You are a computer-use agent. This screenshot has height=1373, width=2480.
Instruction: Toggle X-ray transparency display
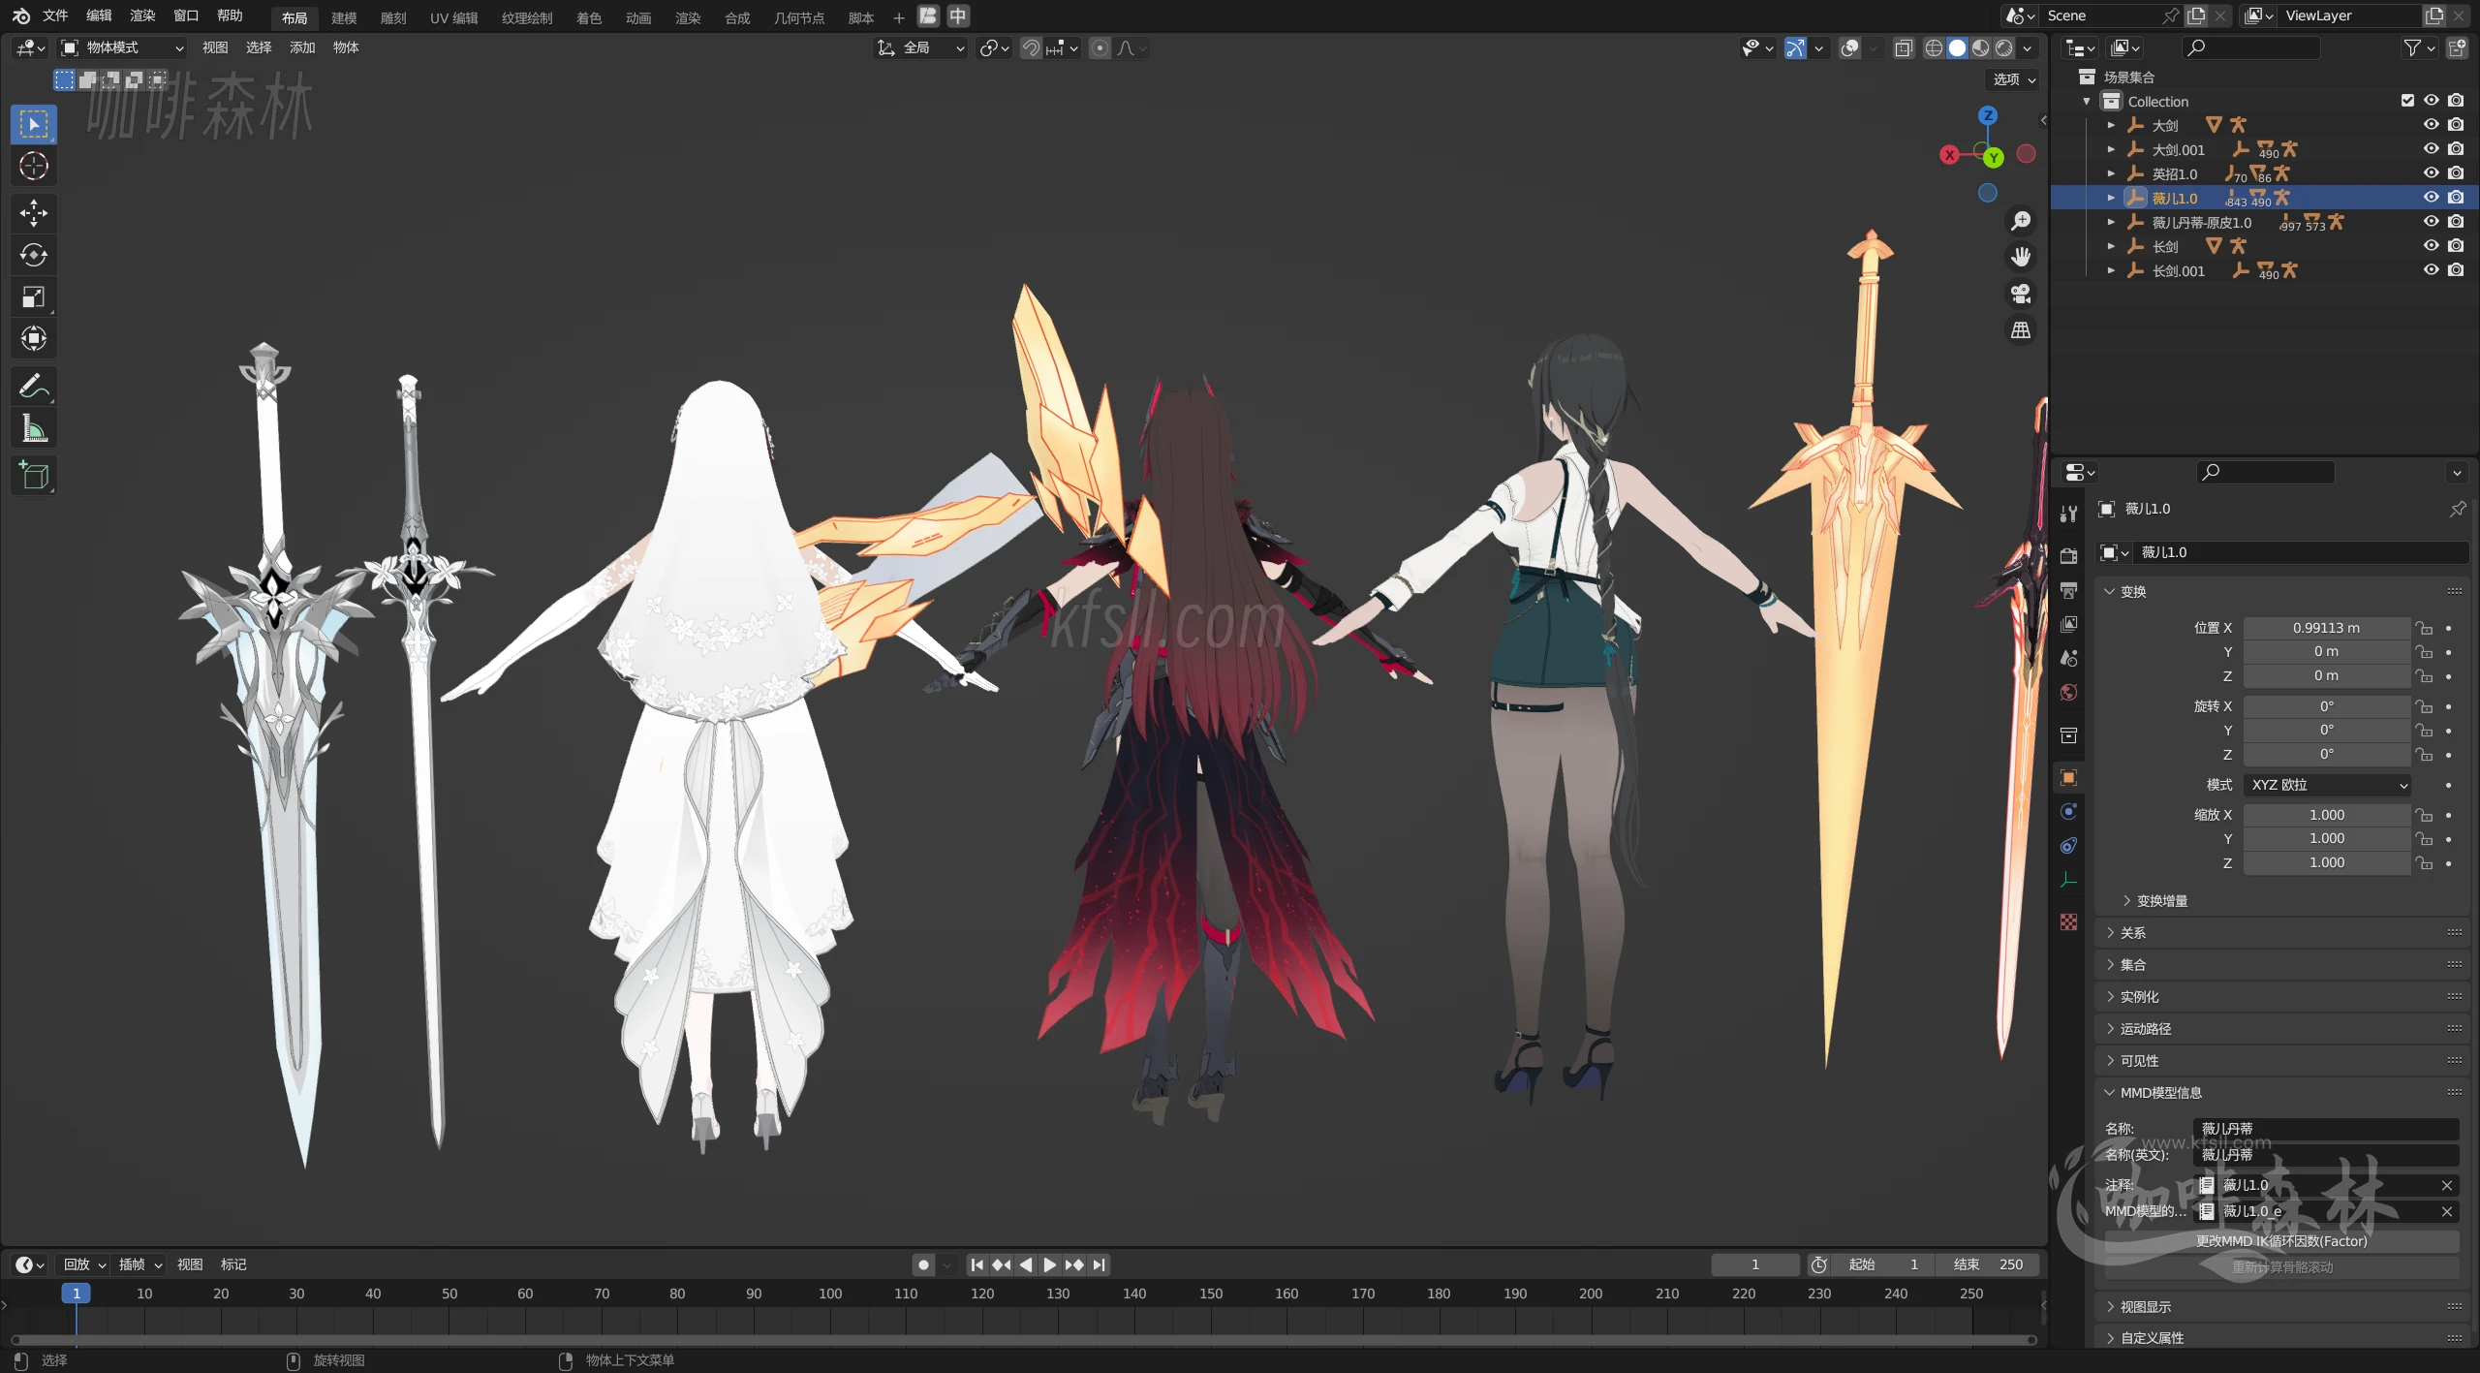[x=1903, y=47]
